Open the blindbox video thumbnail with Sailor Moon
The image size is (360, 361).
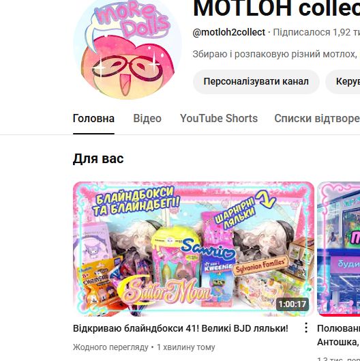(194, 249)
